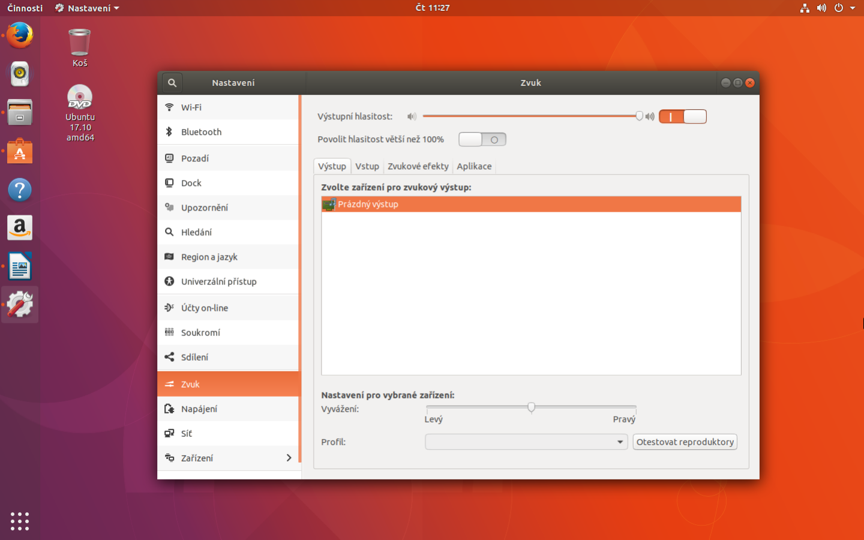This screenshot has width=864, height=540.
Task: Click the Show Applications grid icon
Action: [x=20, y=521]
